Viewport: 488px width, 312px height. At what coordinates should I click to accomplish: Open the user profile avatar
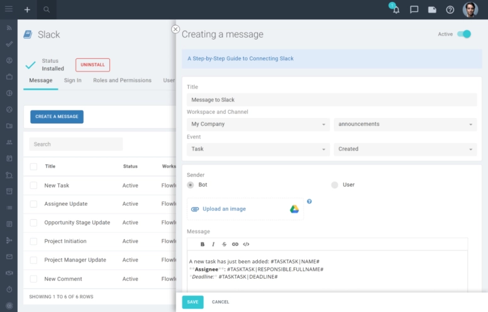pyautogui.click(x=470, y=9)
